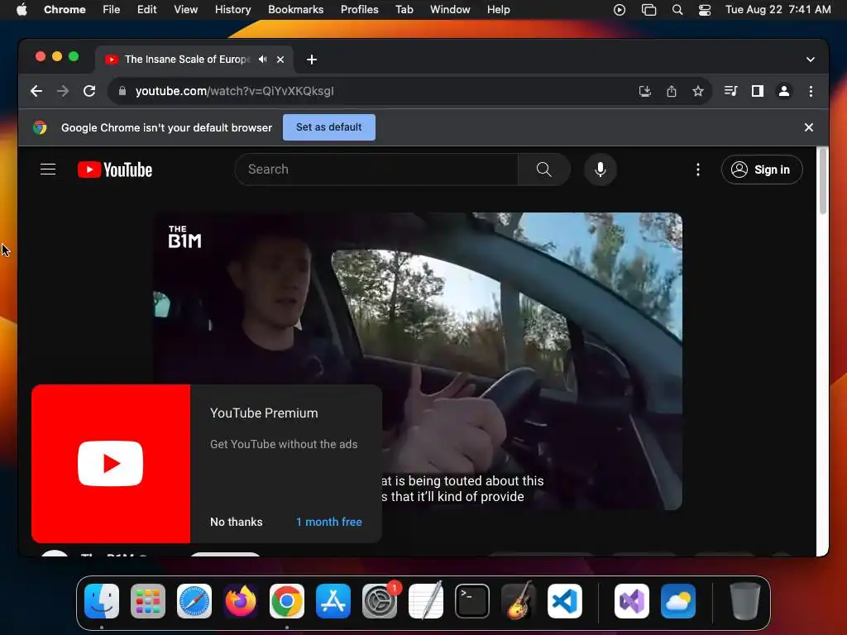
Task: Reload the YouTube page
Action: click(89, 91)
